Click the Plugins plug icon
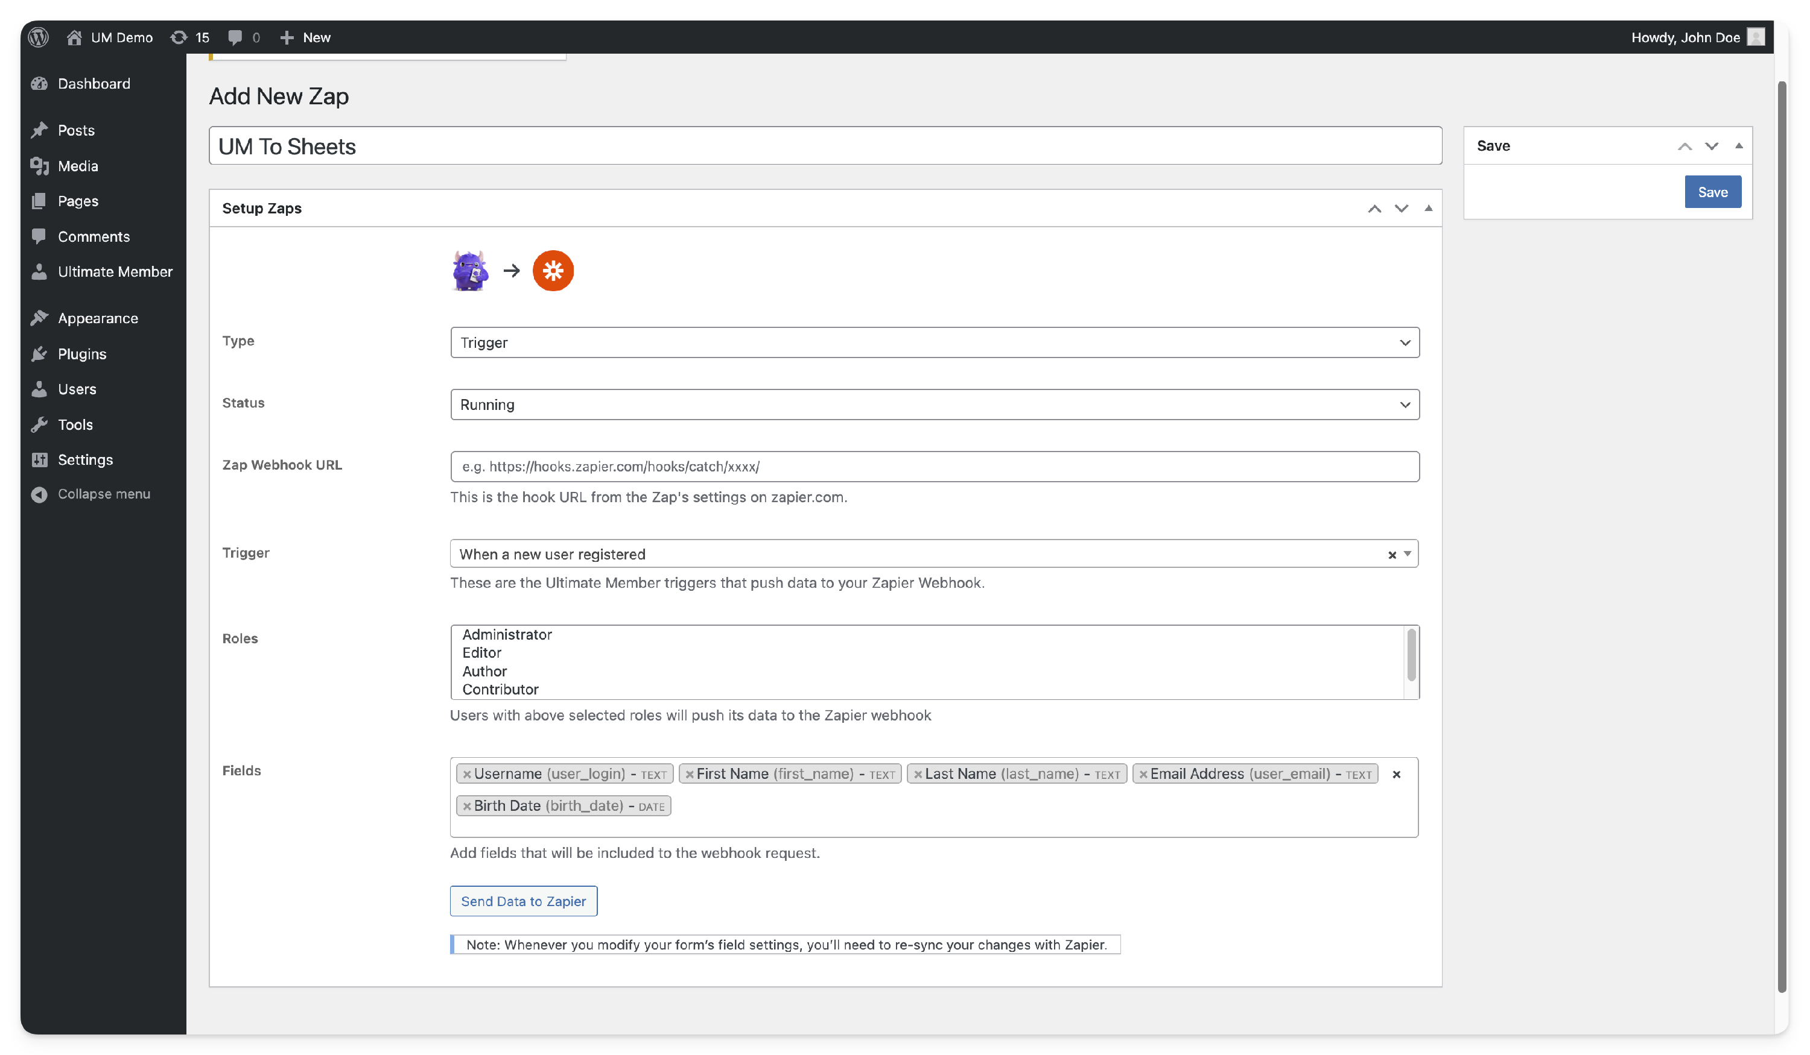The width and height of the screenshot is (1810, 1055). [39, 354]
